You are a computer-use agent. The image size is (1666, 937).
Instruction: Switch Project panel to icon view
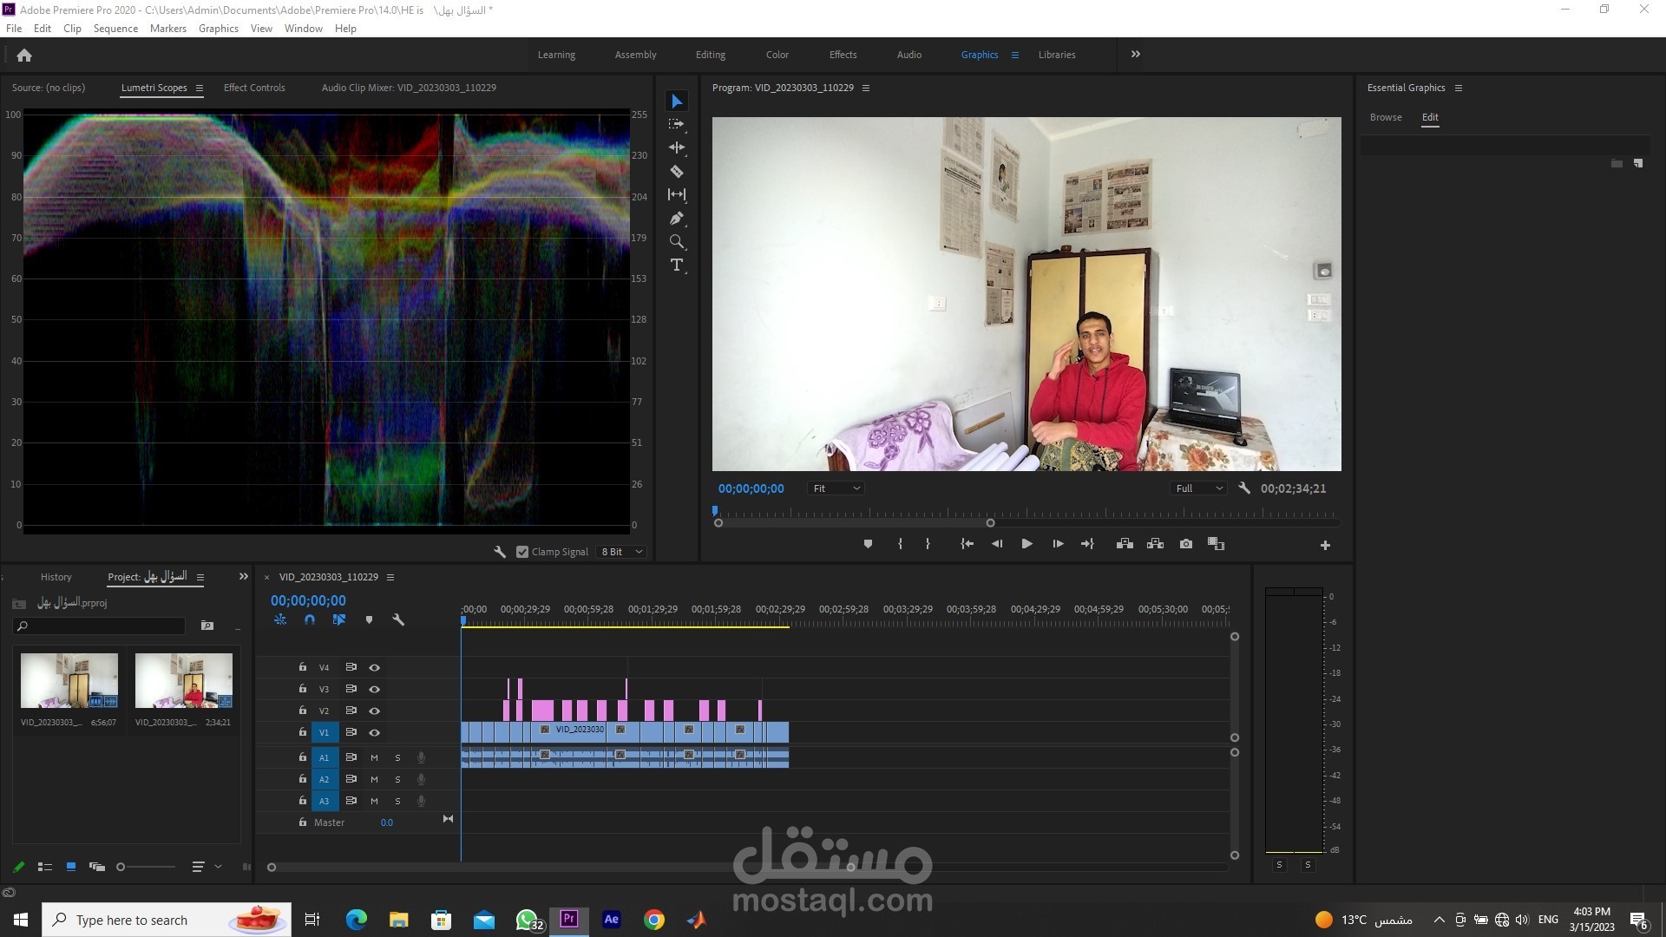click(x=71, y=867)
